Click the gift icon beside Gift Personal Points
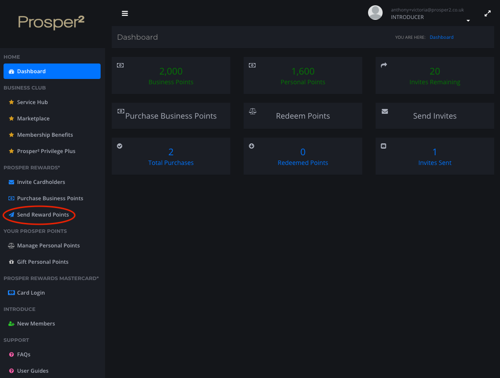This screenshot has height=378, width=500. [x=11, y=262]
